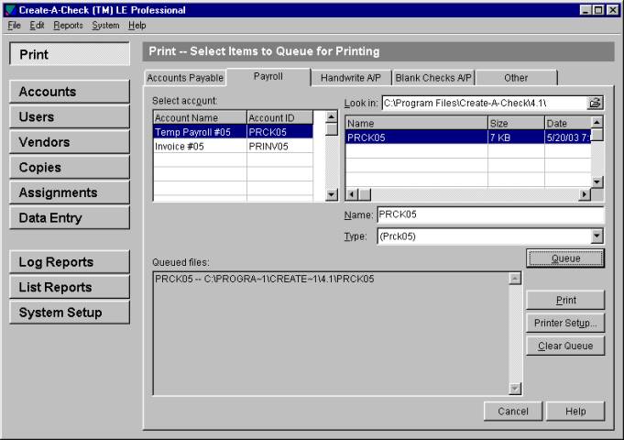Open the Reports menu

coord(68,26)
